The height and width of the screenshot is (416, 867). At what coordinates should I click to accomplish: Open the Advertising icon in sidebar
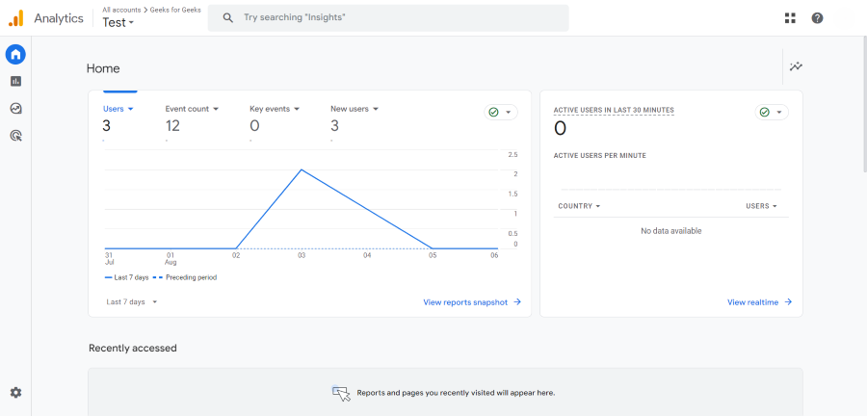[x=15, y=136]
